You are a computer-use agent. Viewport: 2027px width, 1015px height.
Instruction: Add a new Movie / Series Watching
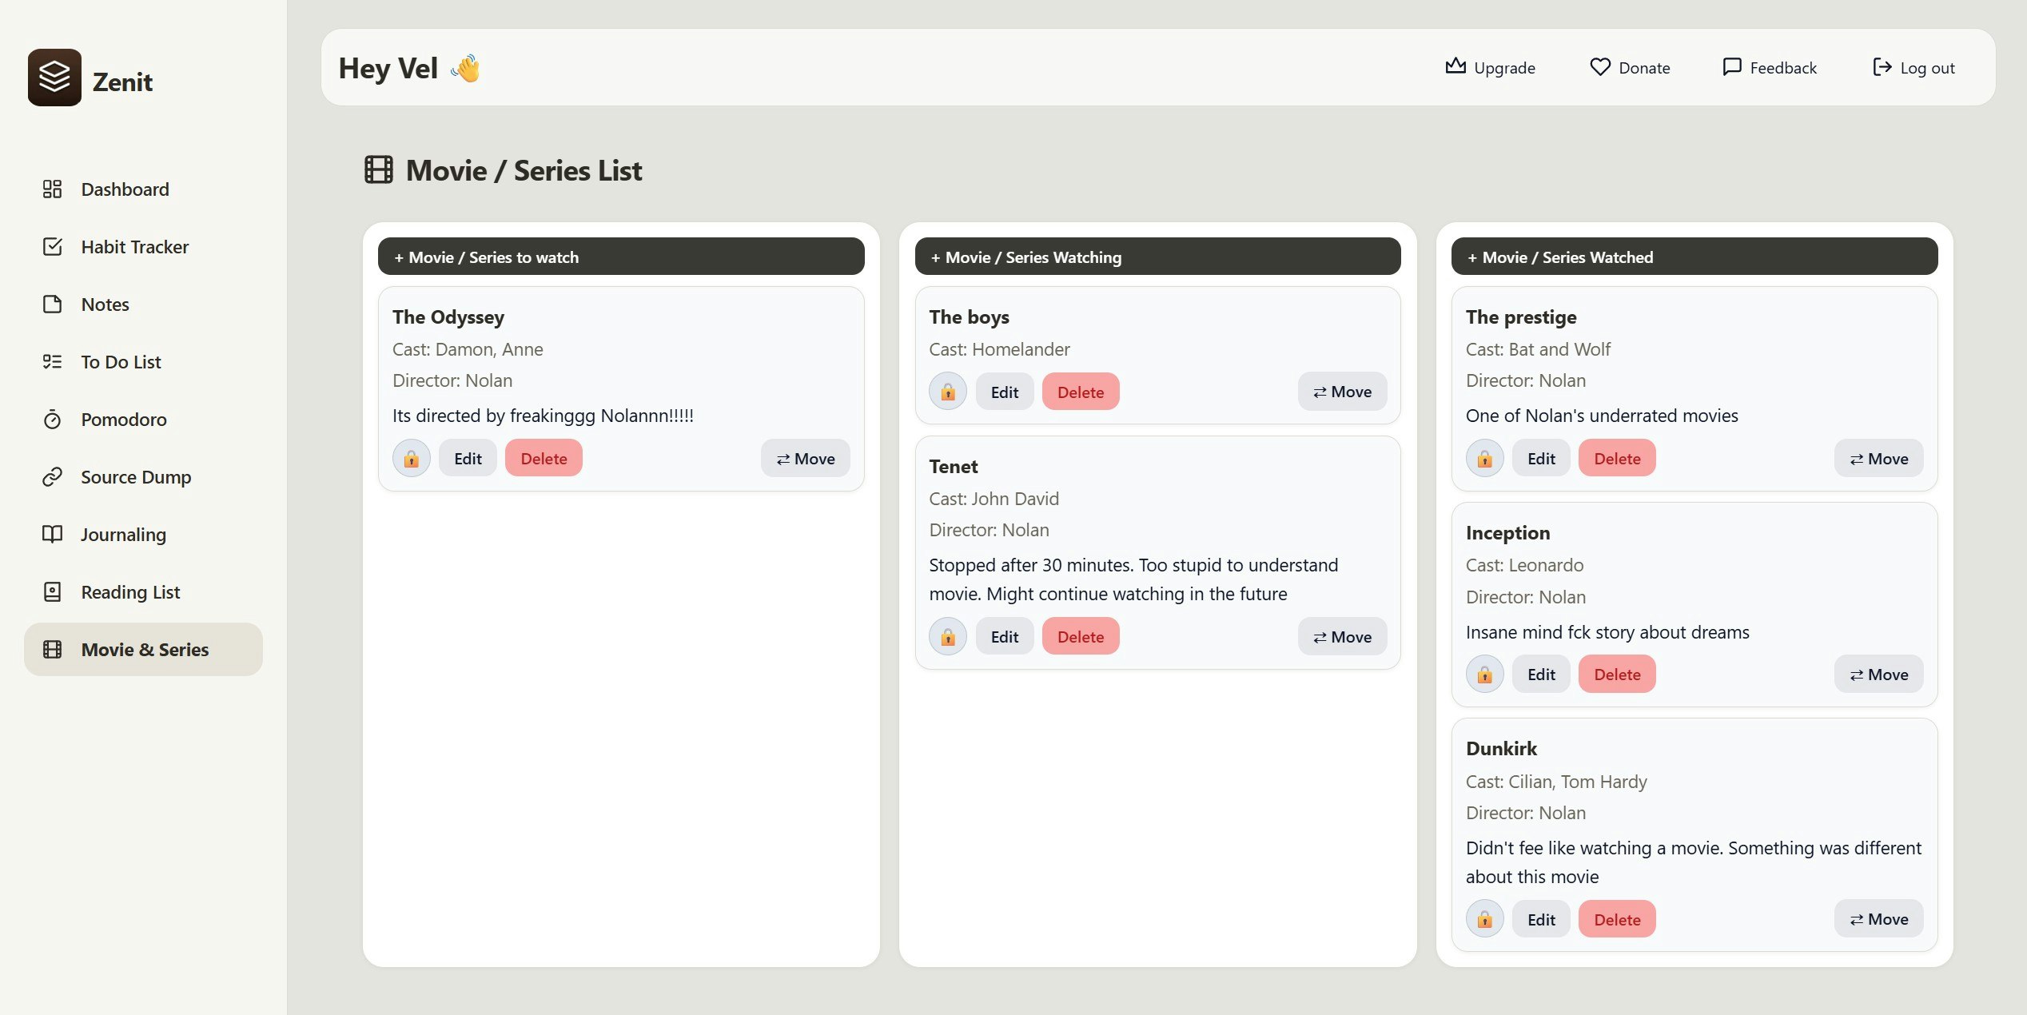point(1157,257)
